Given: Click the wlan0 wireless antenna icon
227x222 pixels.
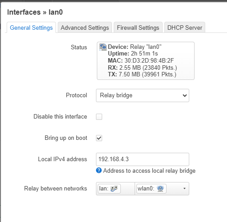Looking at the screenshot, I should tap(160, 189).
